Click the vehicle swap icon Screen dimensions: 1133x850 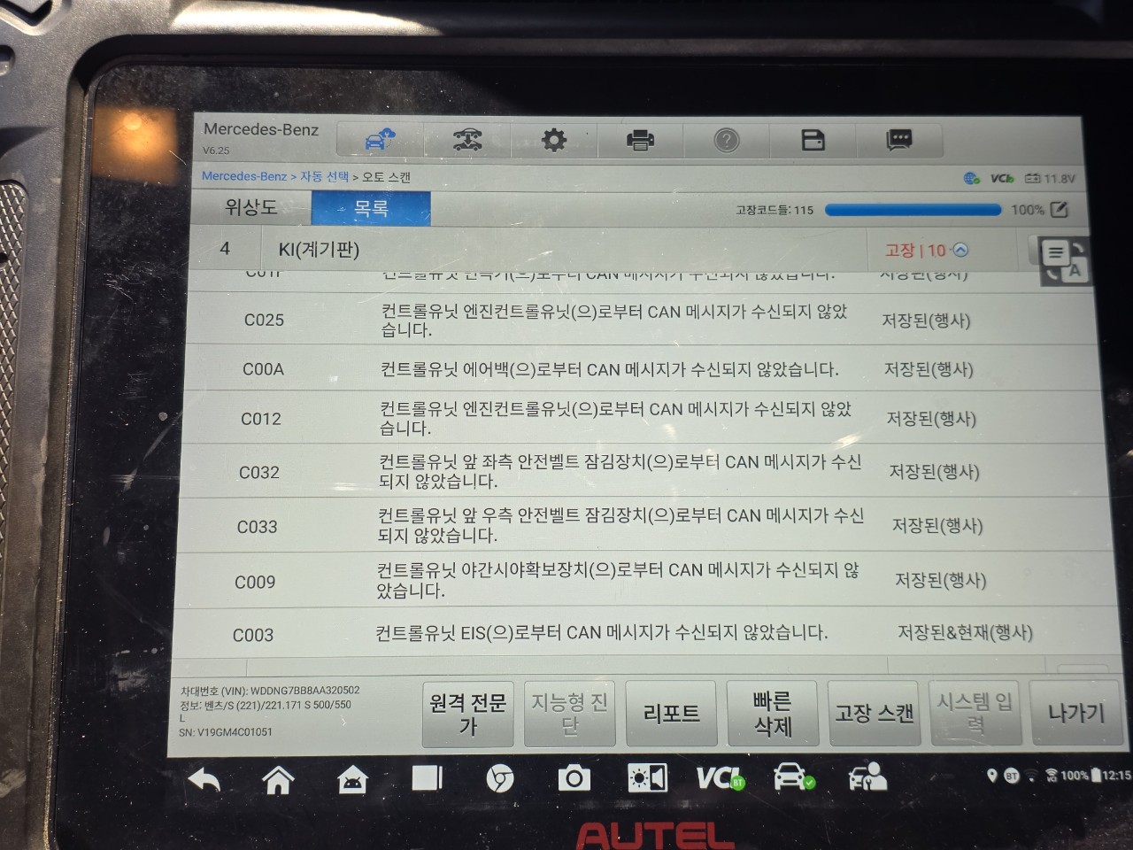[x=466, y=140]
